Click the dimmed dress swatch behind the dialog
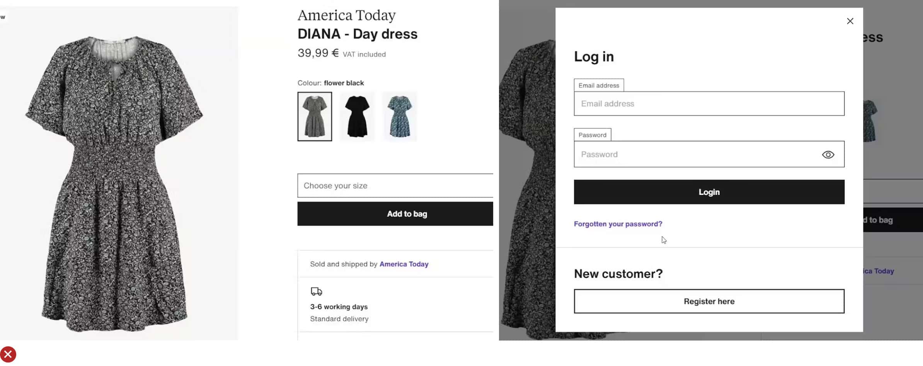The image size is (923, 366). 870,120
